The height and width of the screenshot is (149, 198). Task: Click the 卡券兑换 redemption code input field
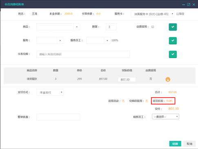pos(83,54)
